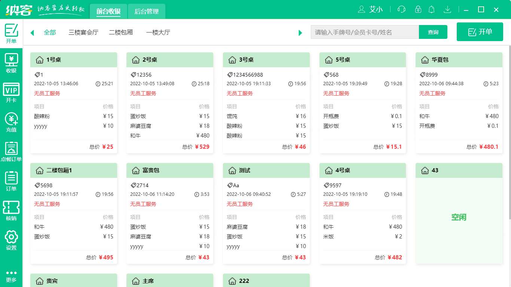The width and height of the screenshot is (511, 287).
Task: Open the 收银 cashier sidebar icon
Action: (11, 64)
